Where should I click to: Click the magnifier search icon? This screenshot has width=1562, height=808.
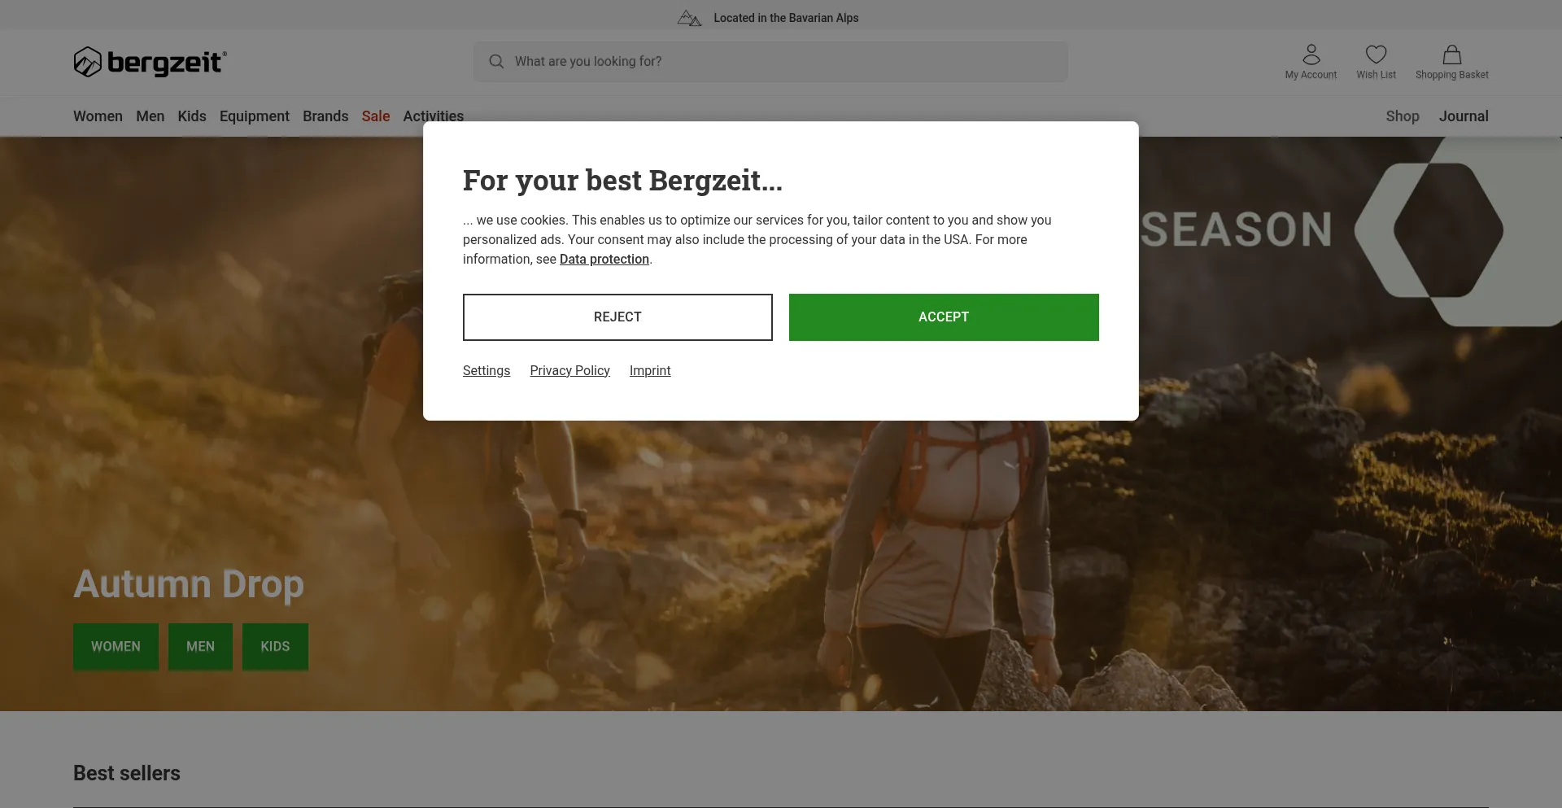pyautogui.click(x=496, y=62)
